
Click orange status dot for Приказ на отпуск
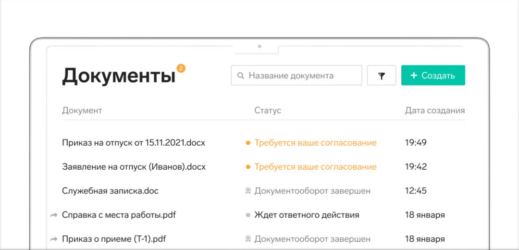coord(248,143)
